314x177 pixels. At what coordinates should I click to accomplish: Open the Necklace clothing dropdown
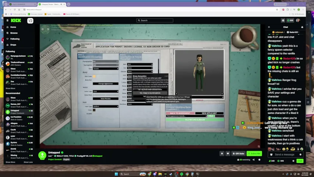pyautogui.click(x=140, y=104)
